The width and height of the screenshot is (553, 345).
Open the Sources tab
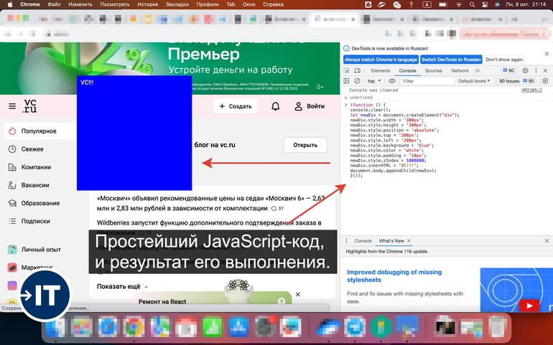tap(434, 71)
